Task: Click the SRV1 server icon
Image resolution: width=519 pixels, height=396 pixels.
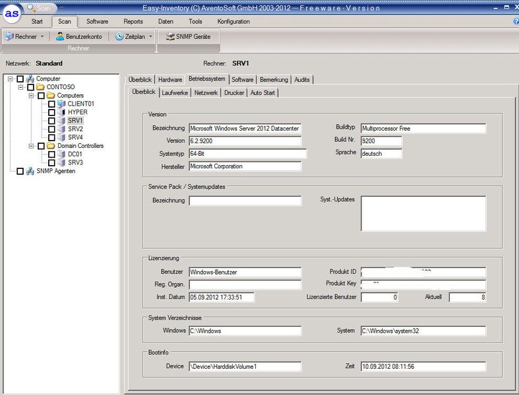Action: tap(61, 120)
